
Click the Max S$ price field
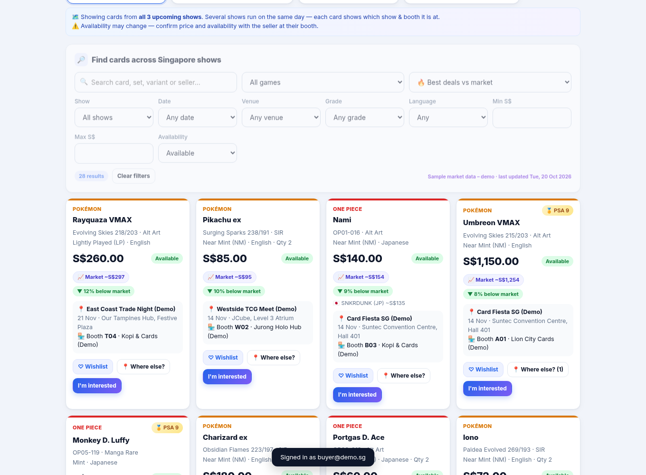pyautogui.click(x=114, y=153)
